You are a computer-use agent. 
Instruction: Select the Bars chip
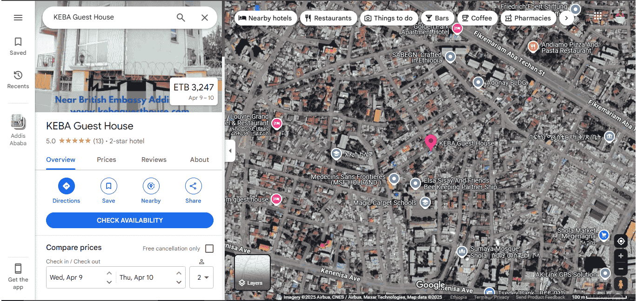437,18
